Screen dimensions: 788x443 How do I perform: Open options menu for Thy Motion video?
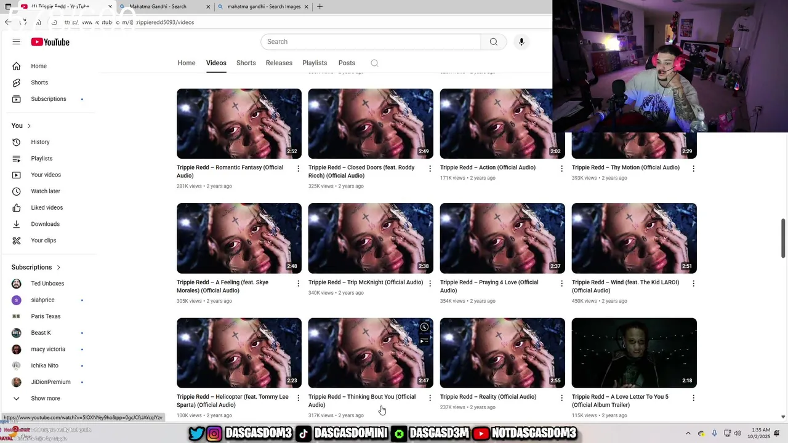pyautogui.click(x=693, y=169)
